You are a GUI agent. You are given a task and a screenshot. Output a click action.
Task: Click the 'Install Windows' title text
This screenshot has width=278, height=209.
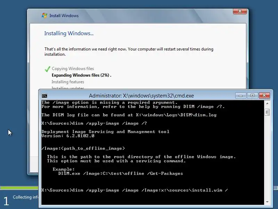coord(64,16)
